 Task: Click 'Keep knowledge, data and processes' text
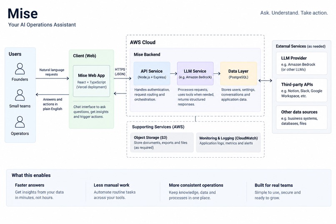[192, 195]
